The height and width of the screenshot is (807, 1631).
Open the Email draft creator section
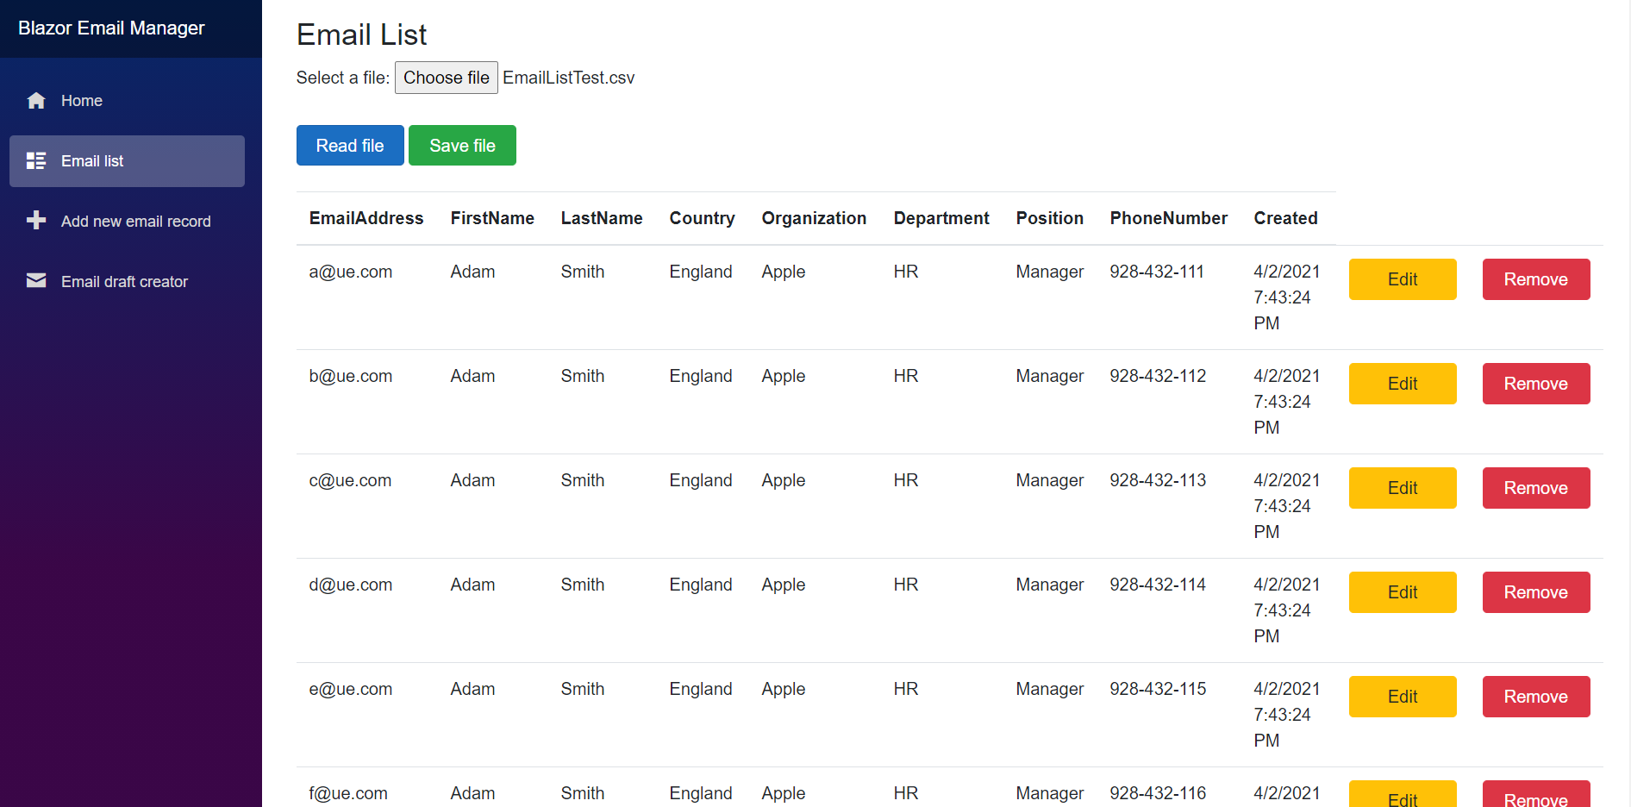tap(124, 281)
